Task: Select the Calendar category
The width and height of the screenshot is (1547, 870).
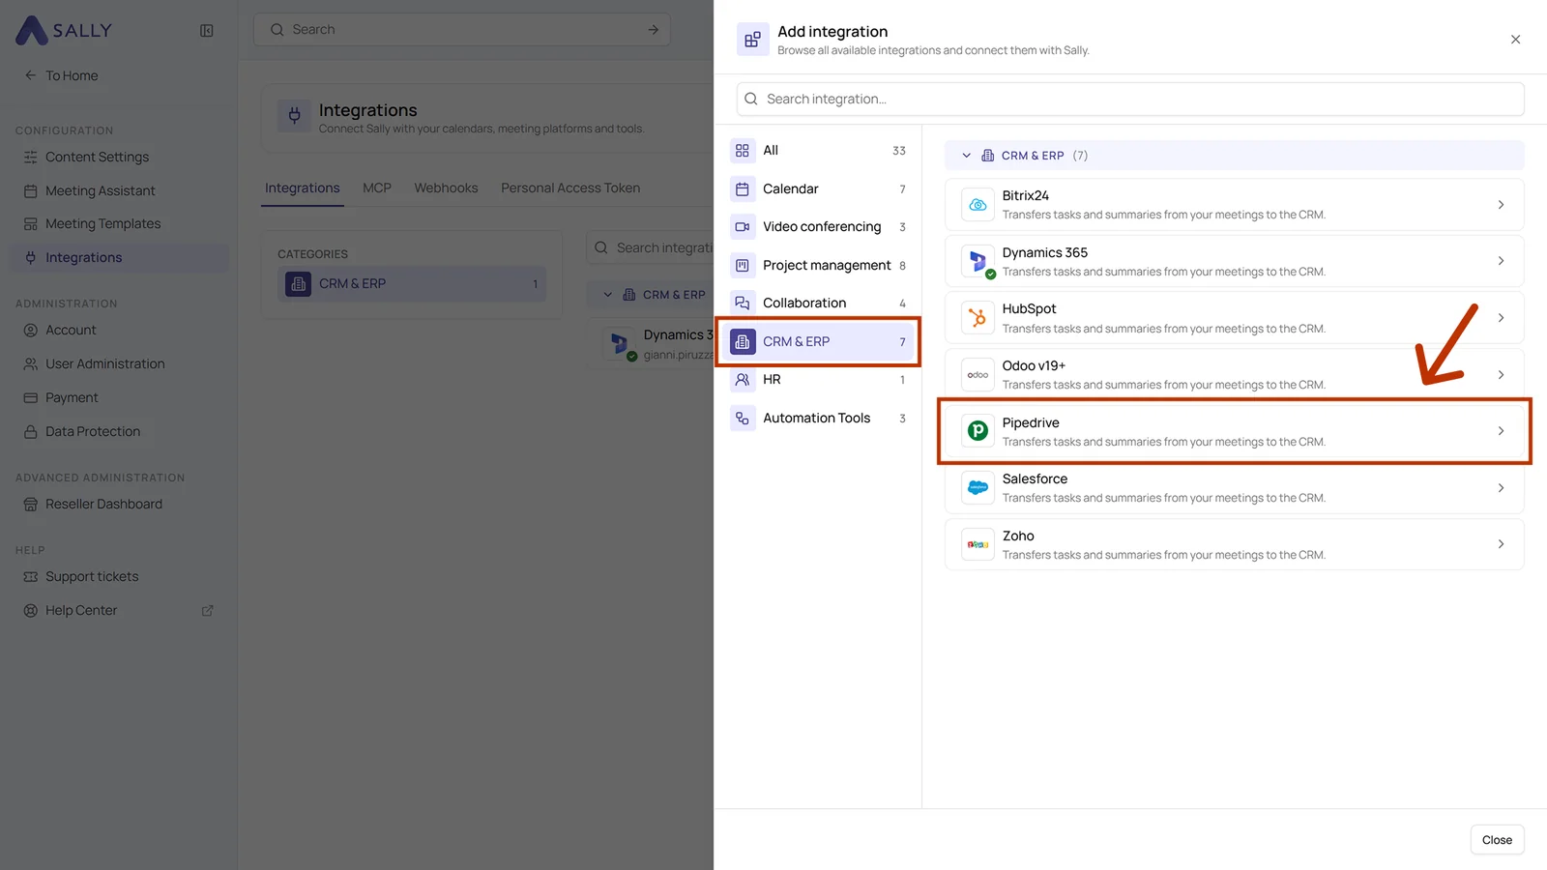Action: [818, 188]
